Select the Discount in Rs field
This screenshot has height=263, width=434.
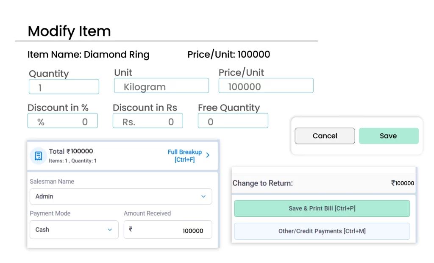(x=147, y=121)
